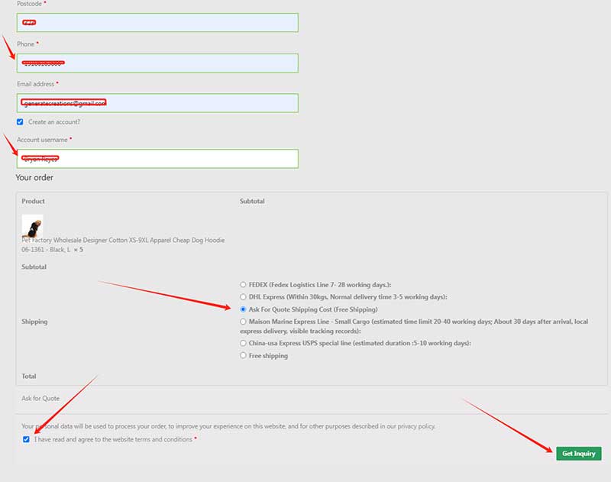The height and width of the screenshot is (482, 611).
Task: Toggle the 'Create an account?' checkbox
Action: click(20, 121)
